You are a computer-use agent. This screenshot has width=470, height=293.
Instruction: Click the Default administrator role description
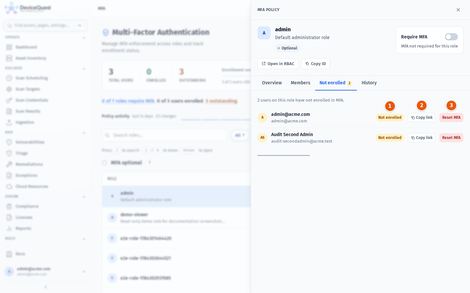pyautogui.click(x=302, y=37)
